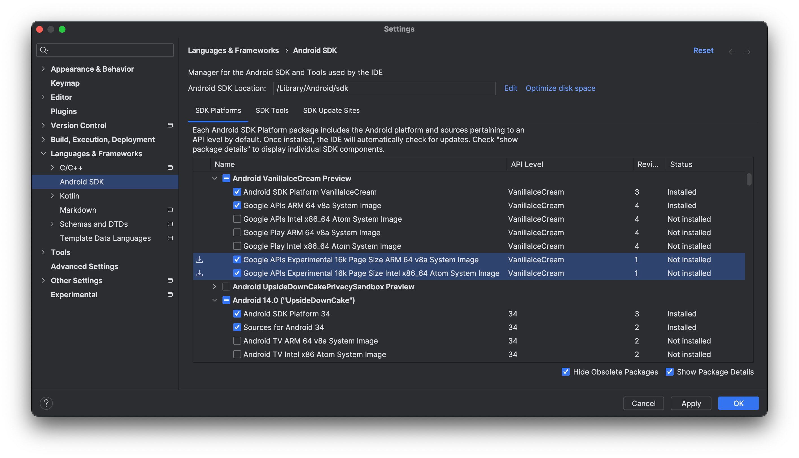This screenshot has height=458, width=799.
Task: Click Optimize disk space link
Action: [x=560, y=87]
